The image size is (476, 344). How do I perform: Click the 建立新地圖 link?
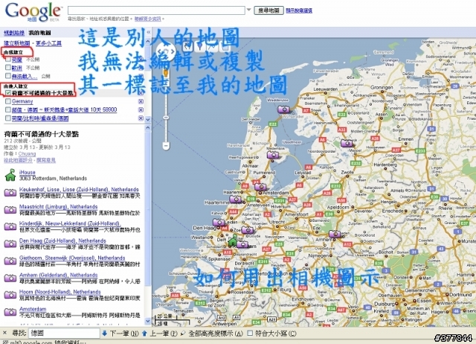pos(16,43)
